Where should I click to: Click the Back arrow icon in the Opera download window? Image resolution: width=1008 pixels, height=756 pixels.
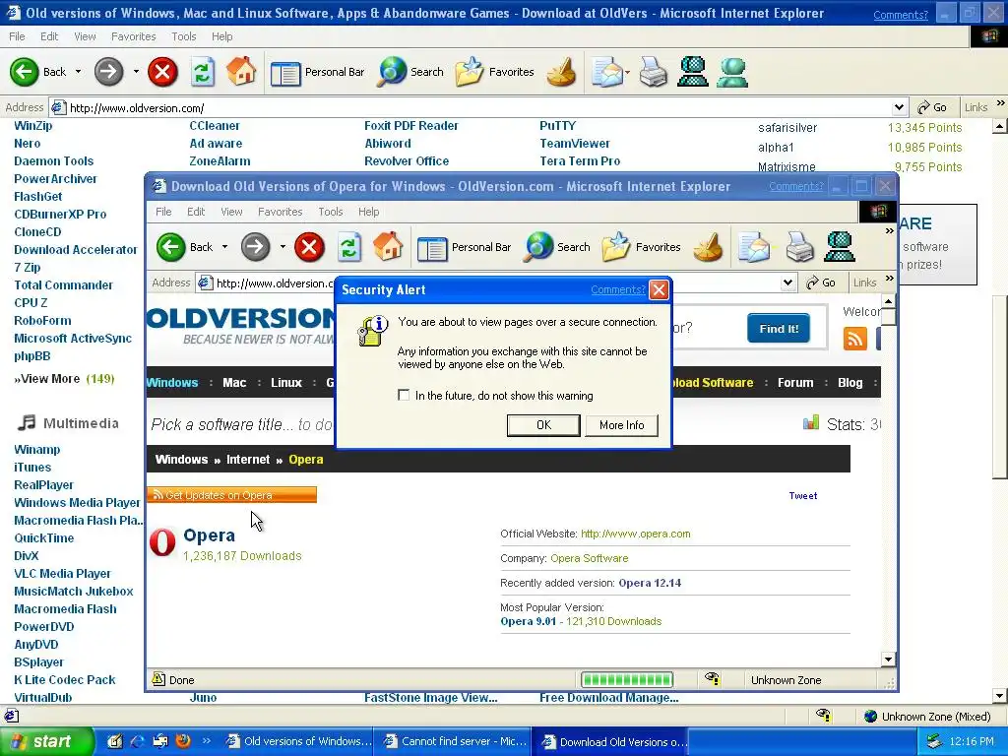[171, 247]
